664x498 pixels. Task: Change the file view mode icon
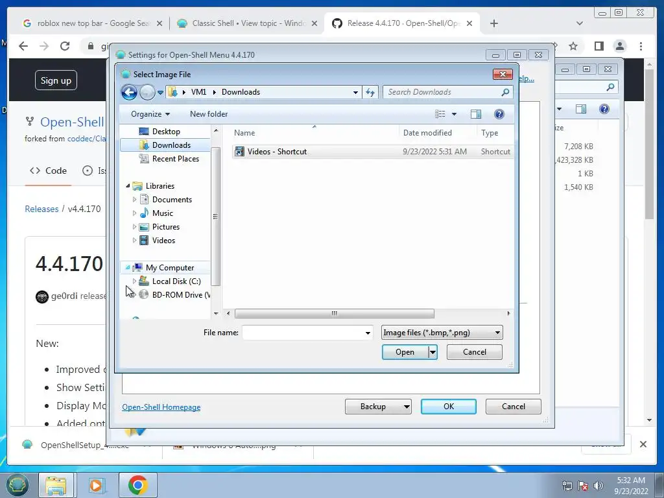point(440,114)
